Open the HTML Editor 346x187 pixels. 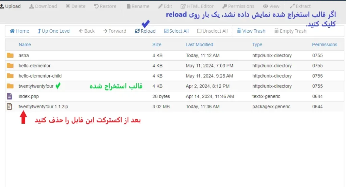tap(197, 6)
